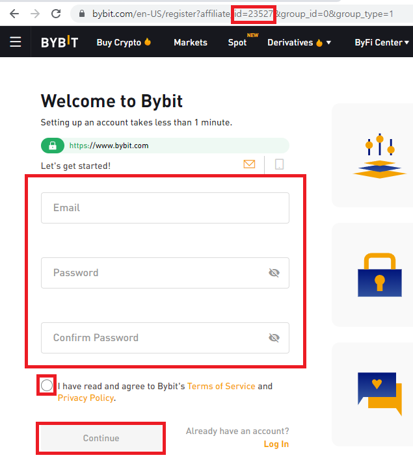The width and height of the screenshot is (413, 475).
Task: Open the hamburger menu
Action: pos(16,42)
